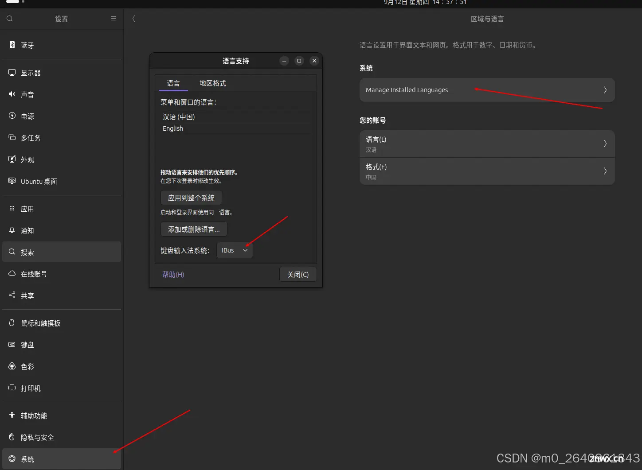Click the Printers icon in sidebar
Viewport: 642px width, 470px height.
tap(12, 388)
